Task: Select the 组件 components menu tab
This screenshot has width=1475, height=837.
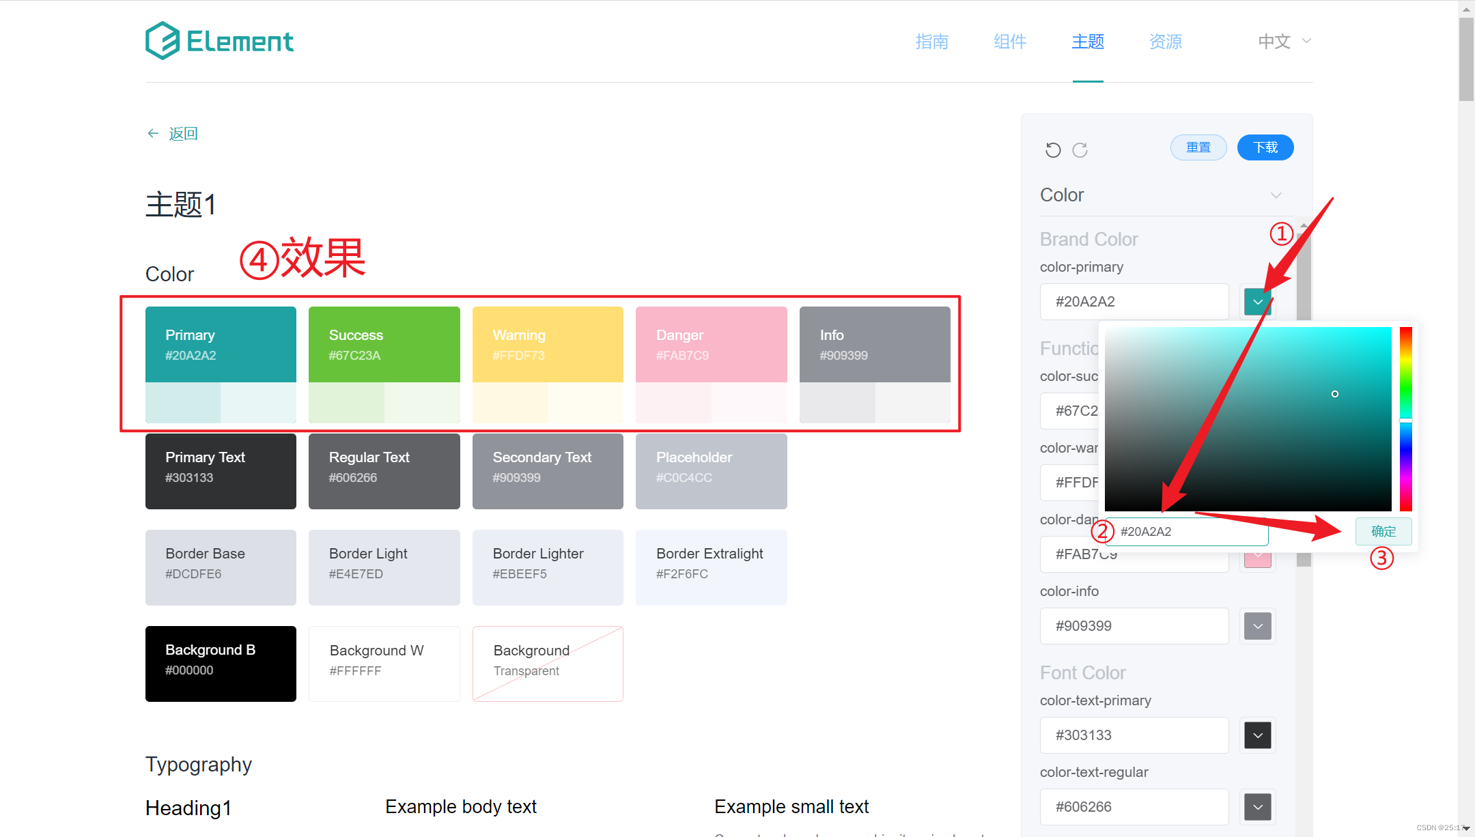Action: [x=1010, y=40]
